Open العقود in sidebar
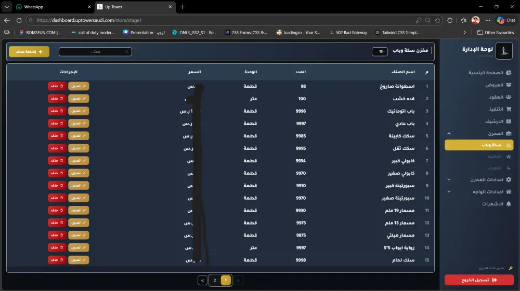 pos(500,97)
